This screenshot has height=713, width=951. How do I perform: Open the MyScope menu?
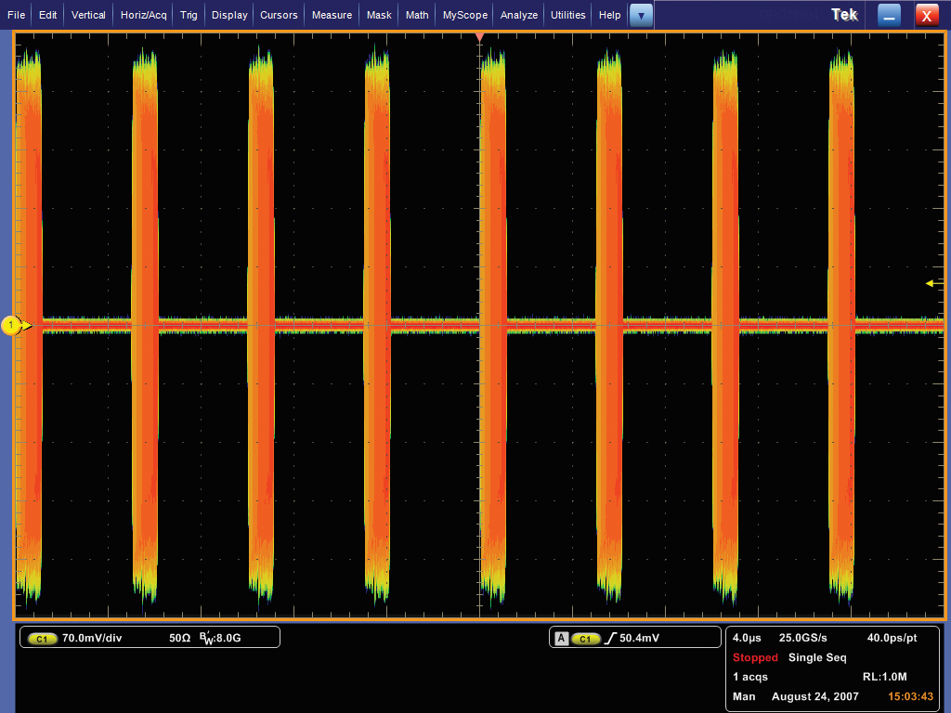[464, 15]
